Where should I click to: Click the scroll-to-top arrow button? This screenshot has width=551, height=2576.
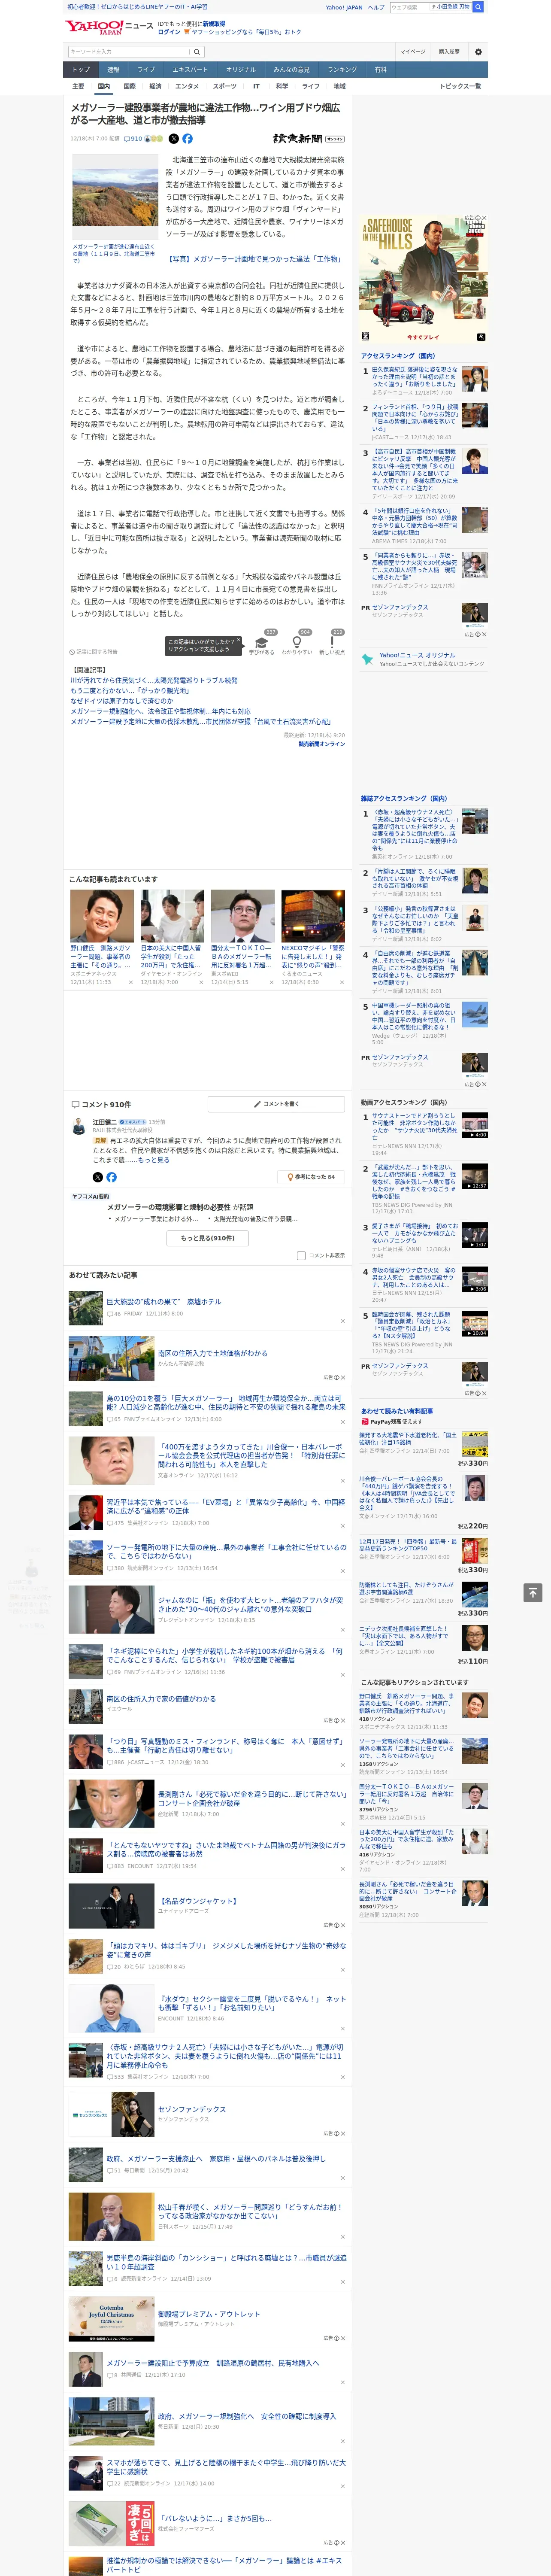[533, 1592]
